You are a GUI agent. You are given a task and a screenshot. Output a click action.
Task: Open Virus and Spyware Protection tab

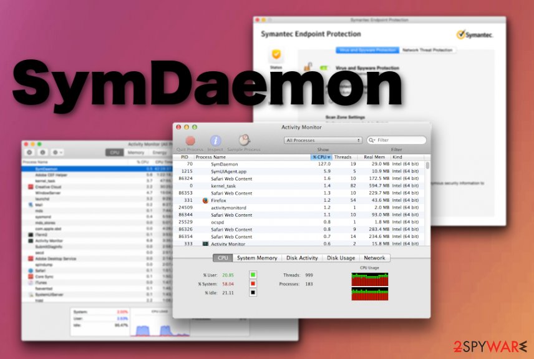367,50
